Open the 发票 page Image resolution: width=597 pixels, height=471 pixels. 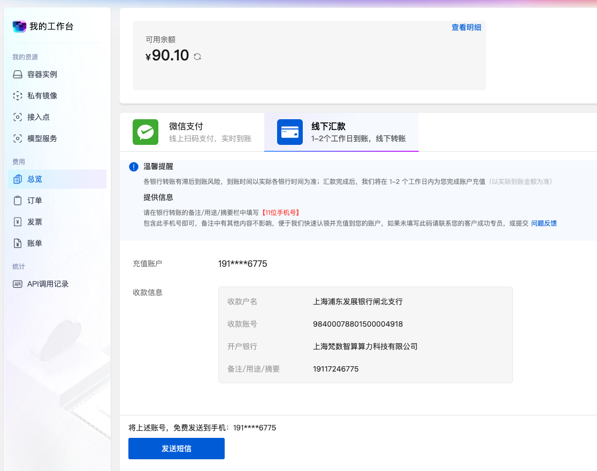point(57,222)
